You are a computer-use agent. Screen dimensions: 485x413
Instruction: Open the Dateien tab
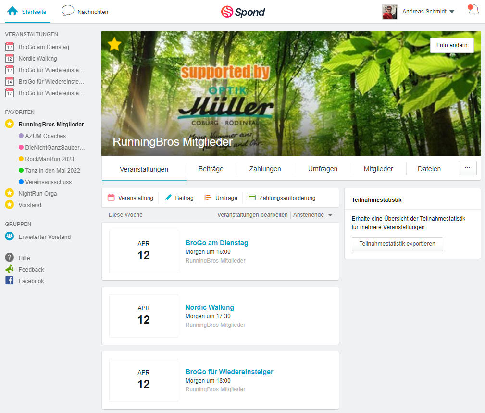pos(429,169)
